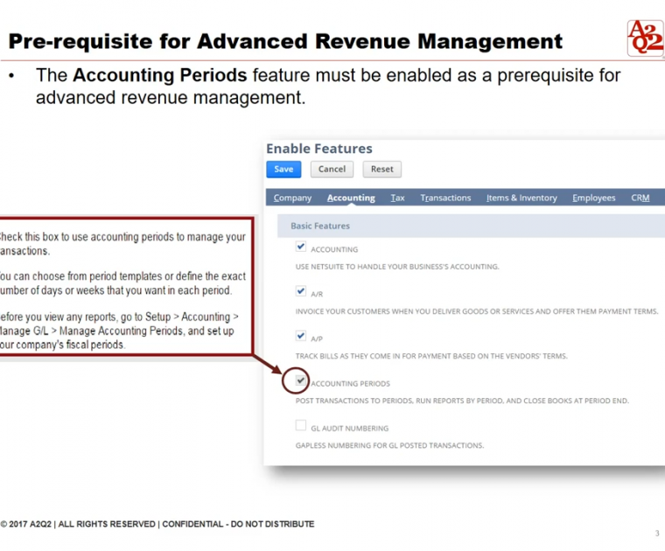This screenshot has width=665, height=551.
Task: Open the CRM tab
Action: (640, 198)
